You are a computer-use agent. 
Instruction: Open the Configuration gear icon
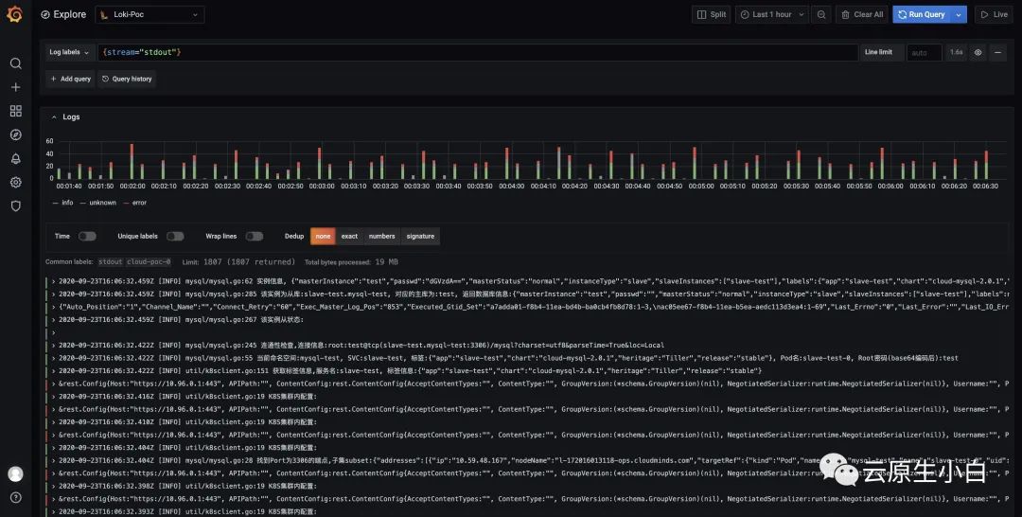16,182
